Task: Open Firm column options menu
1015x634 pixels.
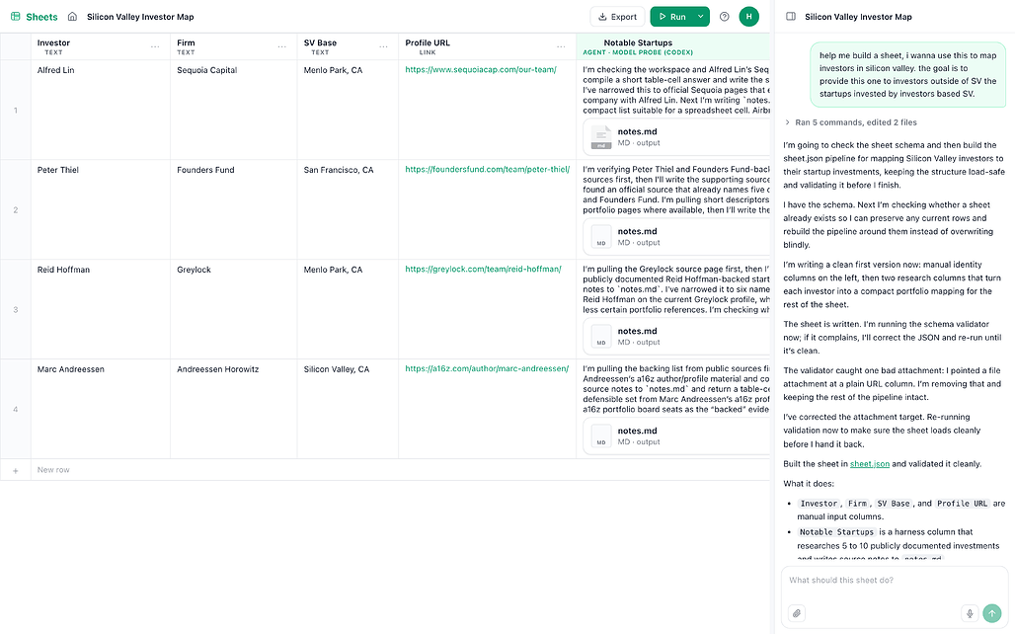Action: click(x=282, y=46)
